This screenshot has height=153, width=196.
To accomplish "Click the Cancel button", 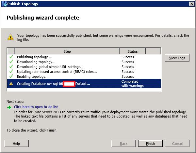I will 177,144.
